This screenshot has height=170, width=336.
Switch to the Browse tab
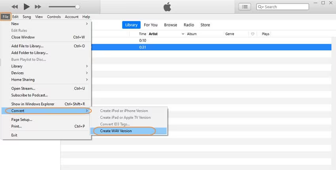click(x=171, y=25)
